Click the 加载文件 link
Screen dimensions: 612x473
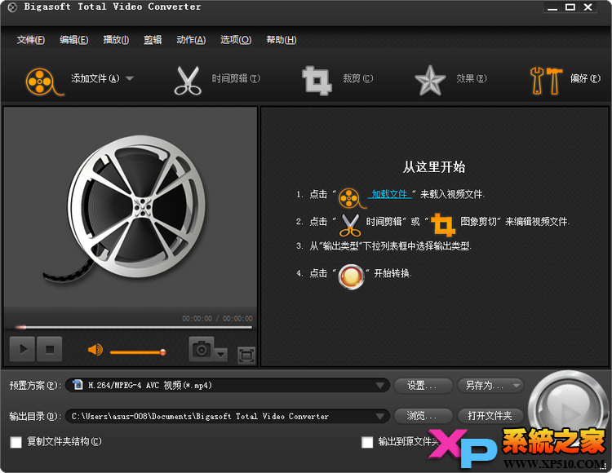coord(389,194)
